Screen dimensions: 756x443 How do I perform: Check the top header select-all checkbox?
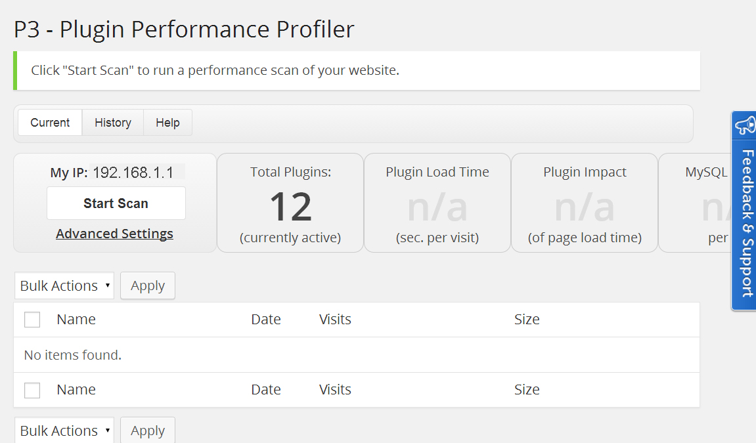(x=32, y=320)
